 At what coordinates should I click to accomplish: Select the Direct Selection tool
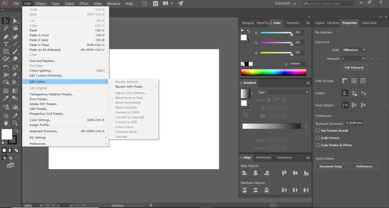pos(15,21)
